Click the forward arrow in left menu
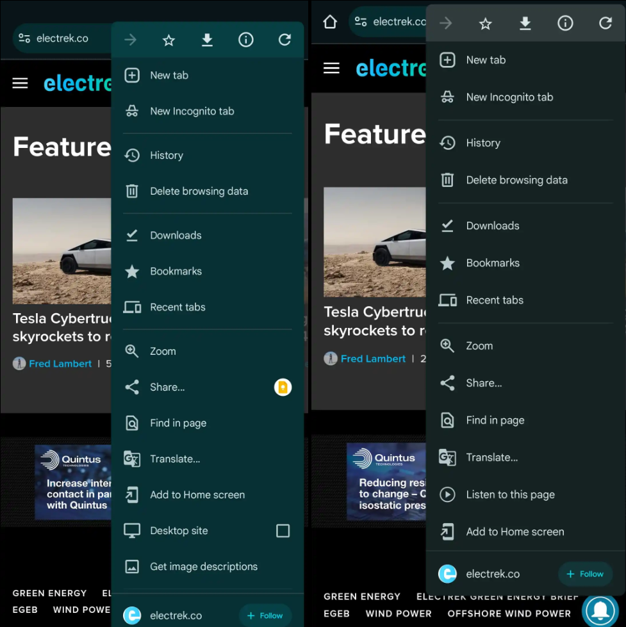The height and width of the screenshot is (627, 626). coord(131,40)
